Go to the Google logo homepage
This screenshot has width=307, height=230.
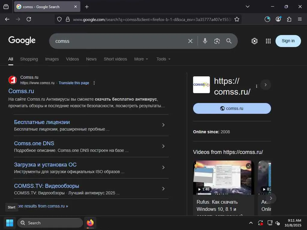(22, 40)
